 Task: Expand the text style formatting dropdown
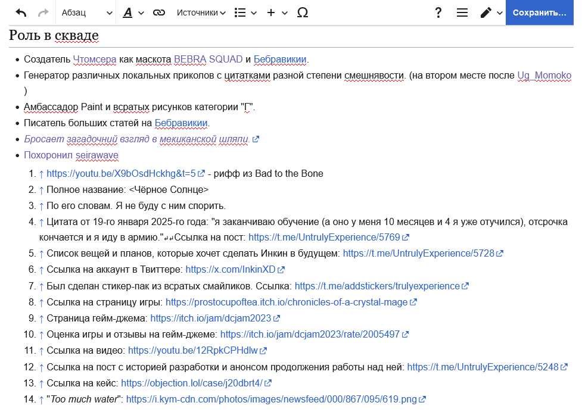click(x=133, y=13)
